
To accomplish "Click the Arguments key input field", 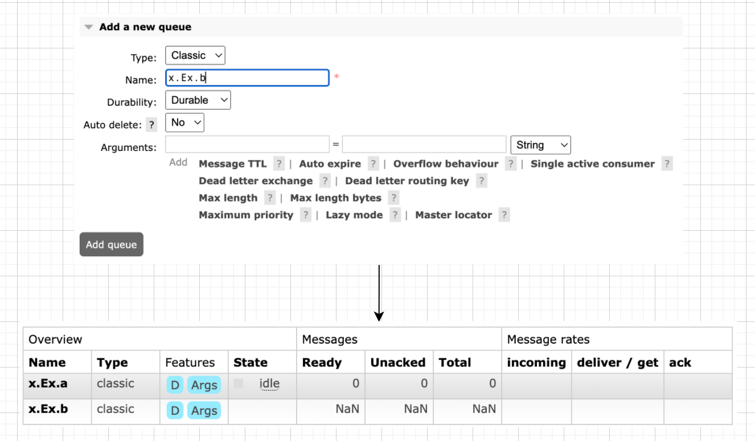I will (247, 145).
